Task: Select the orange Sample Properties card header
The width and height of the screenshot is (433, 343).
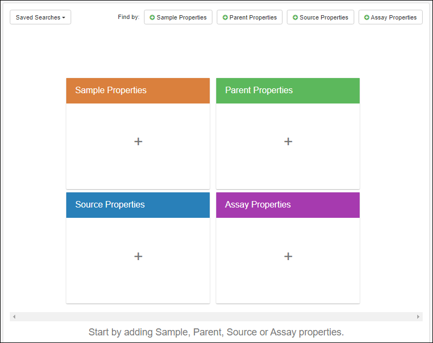Action: [x=138, y=90]
